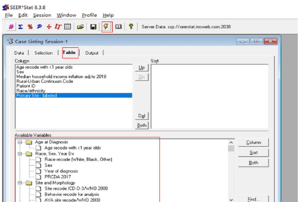
Task: Click the question mark help icon
Action: click(131, 26)
